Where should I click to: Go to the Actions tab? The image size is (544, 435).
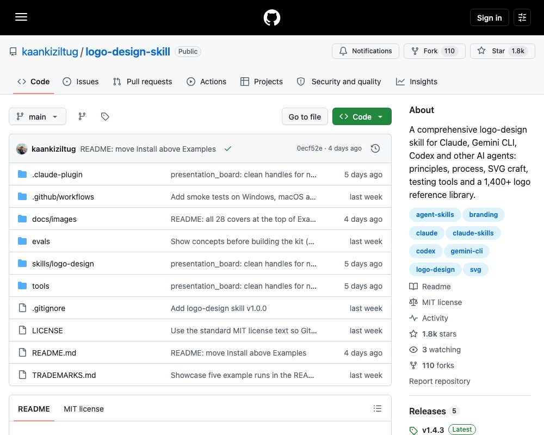[x=206, y=82]
